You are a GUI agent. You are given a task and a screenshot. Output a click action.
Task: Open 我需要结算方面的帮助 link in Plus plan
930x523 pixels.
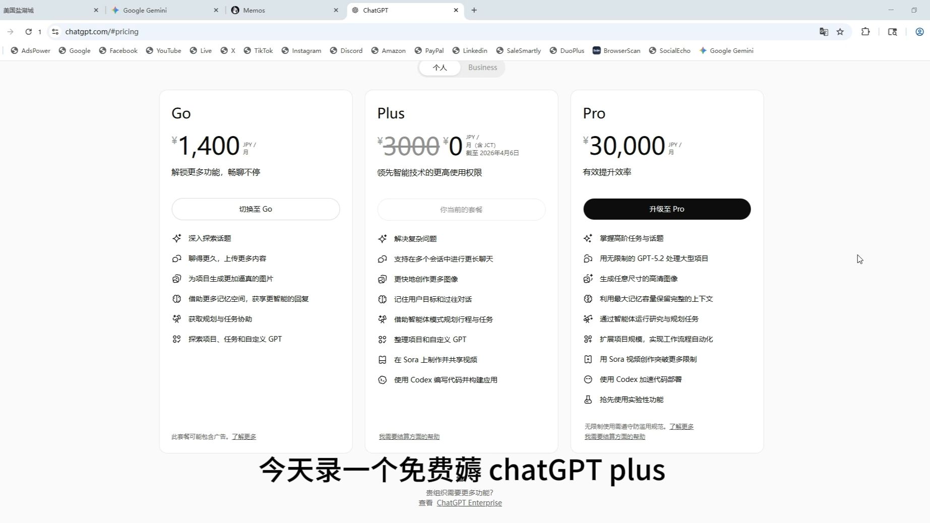(x=409, y=437)
